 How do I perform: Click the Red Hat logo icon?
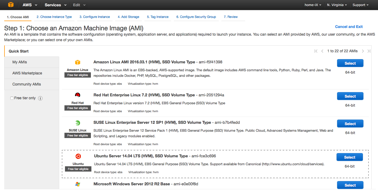[x=78, y=95]
